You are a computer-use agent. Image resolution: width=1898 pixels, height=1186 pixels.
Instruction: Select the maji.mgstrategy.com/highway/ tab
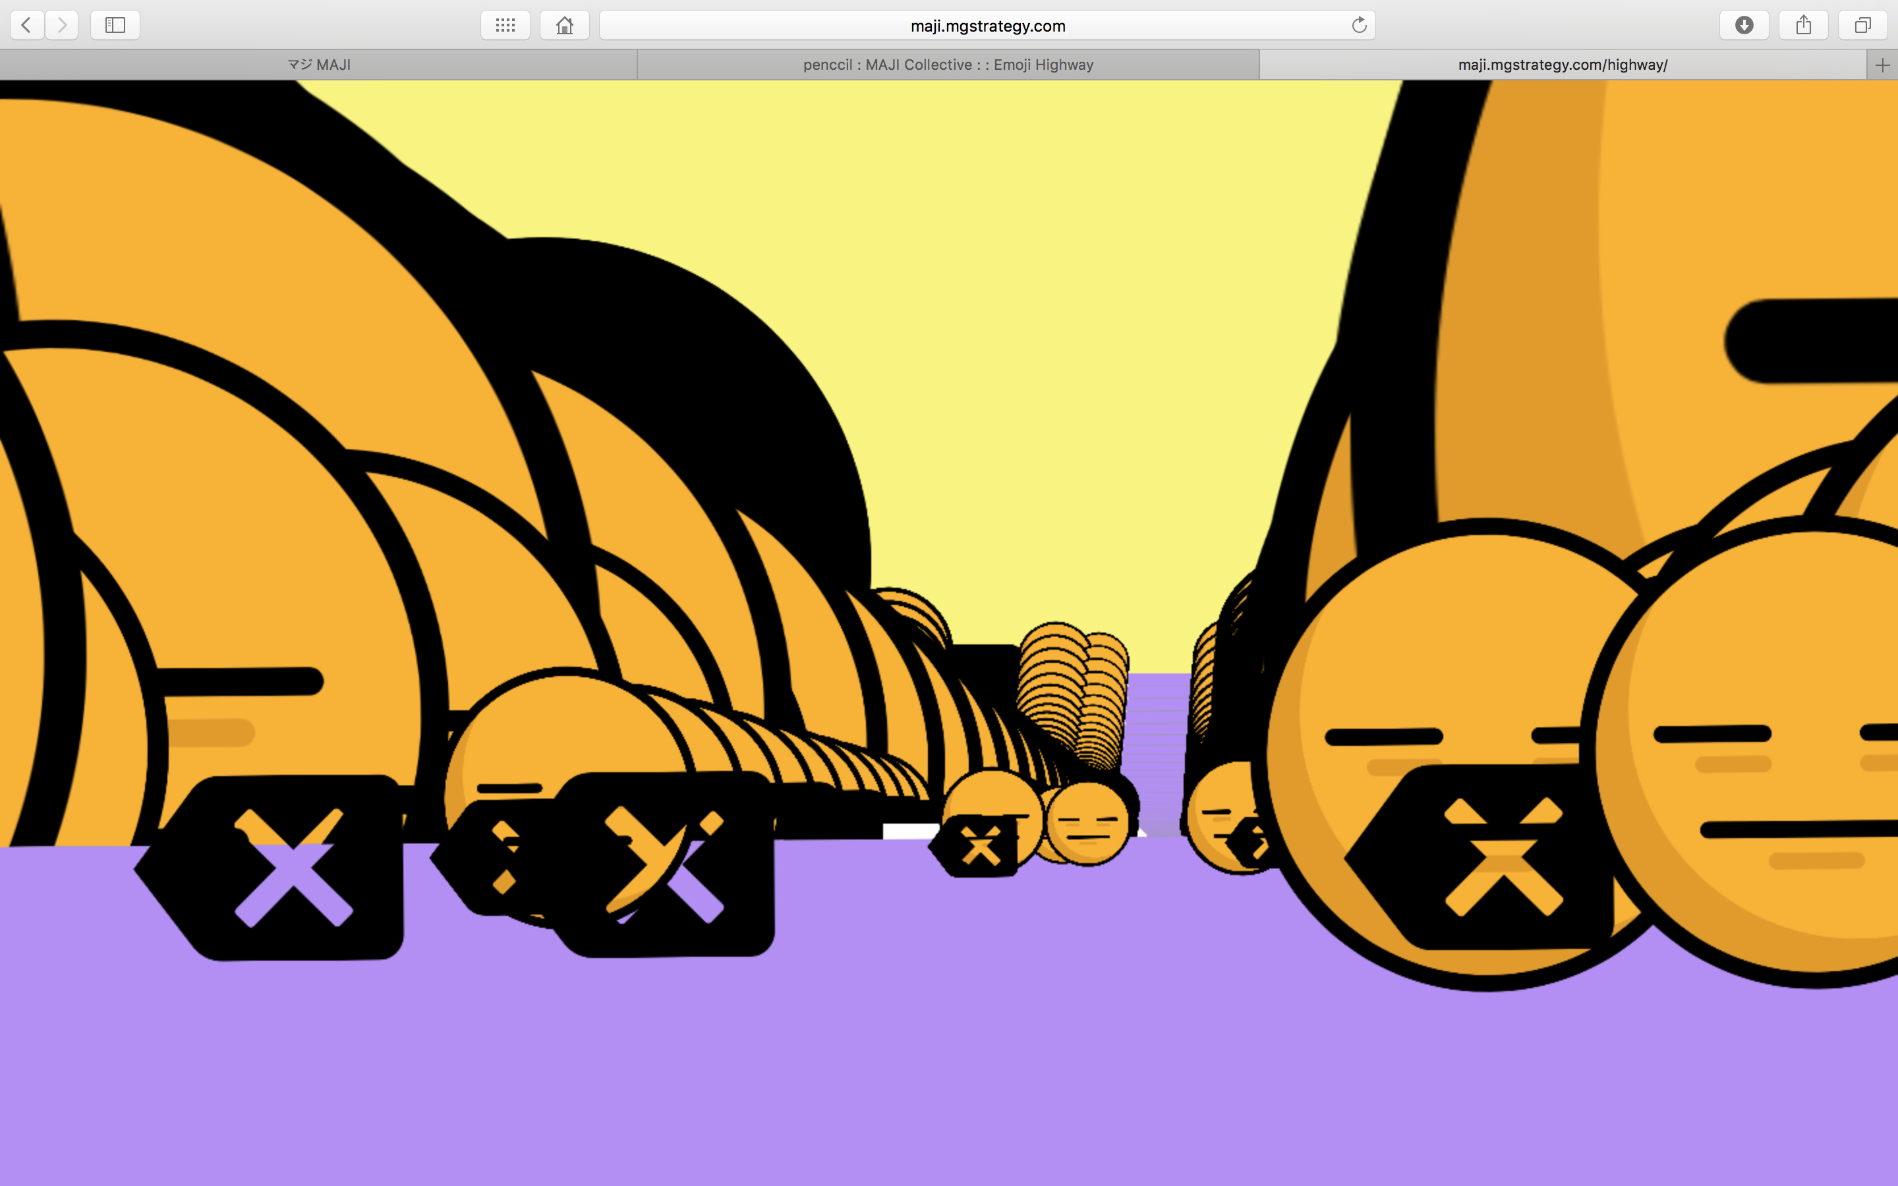1563,65
